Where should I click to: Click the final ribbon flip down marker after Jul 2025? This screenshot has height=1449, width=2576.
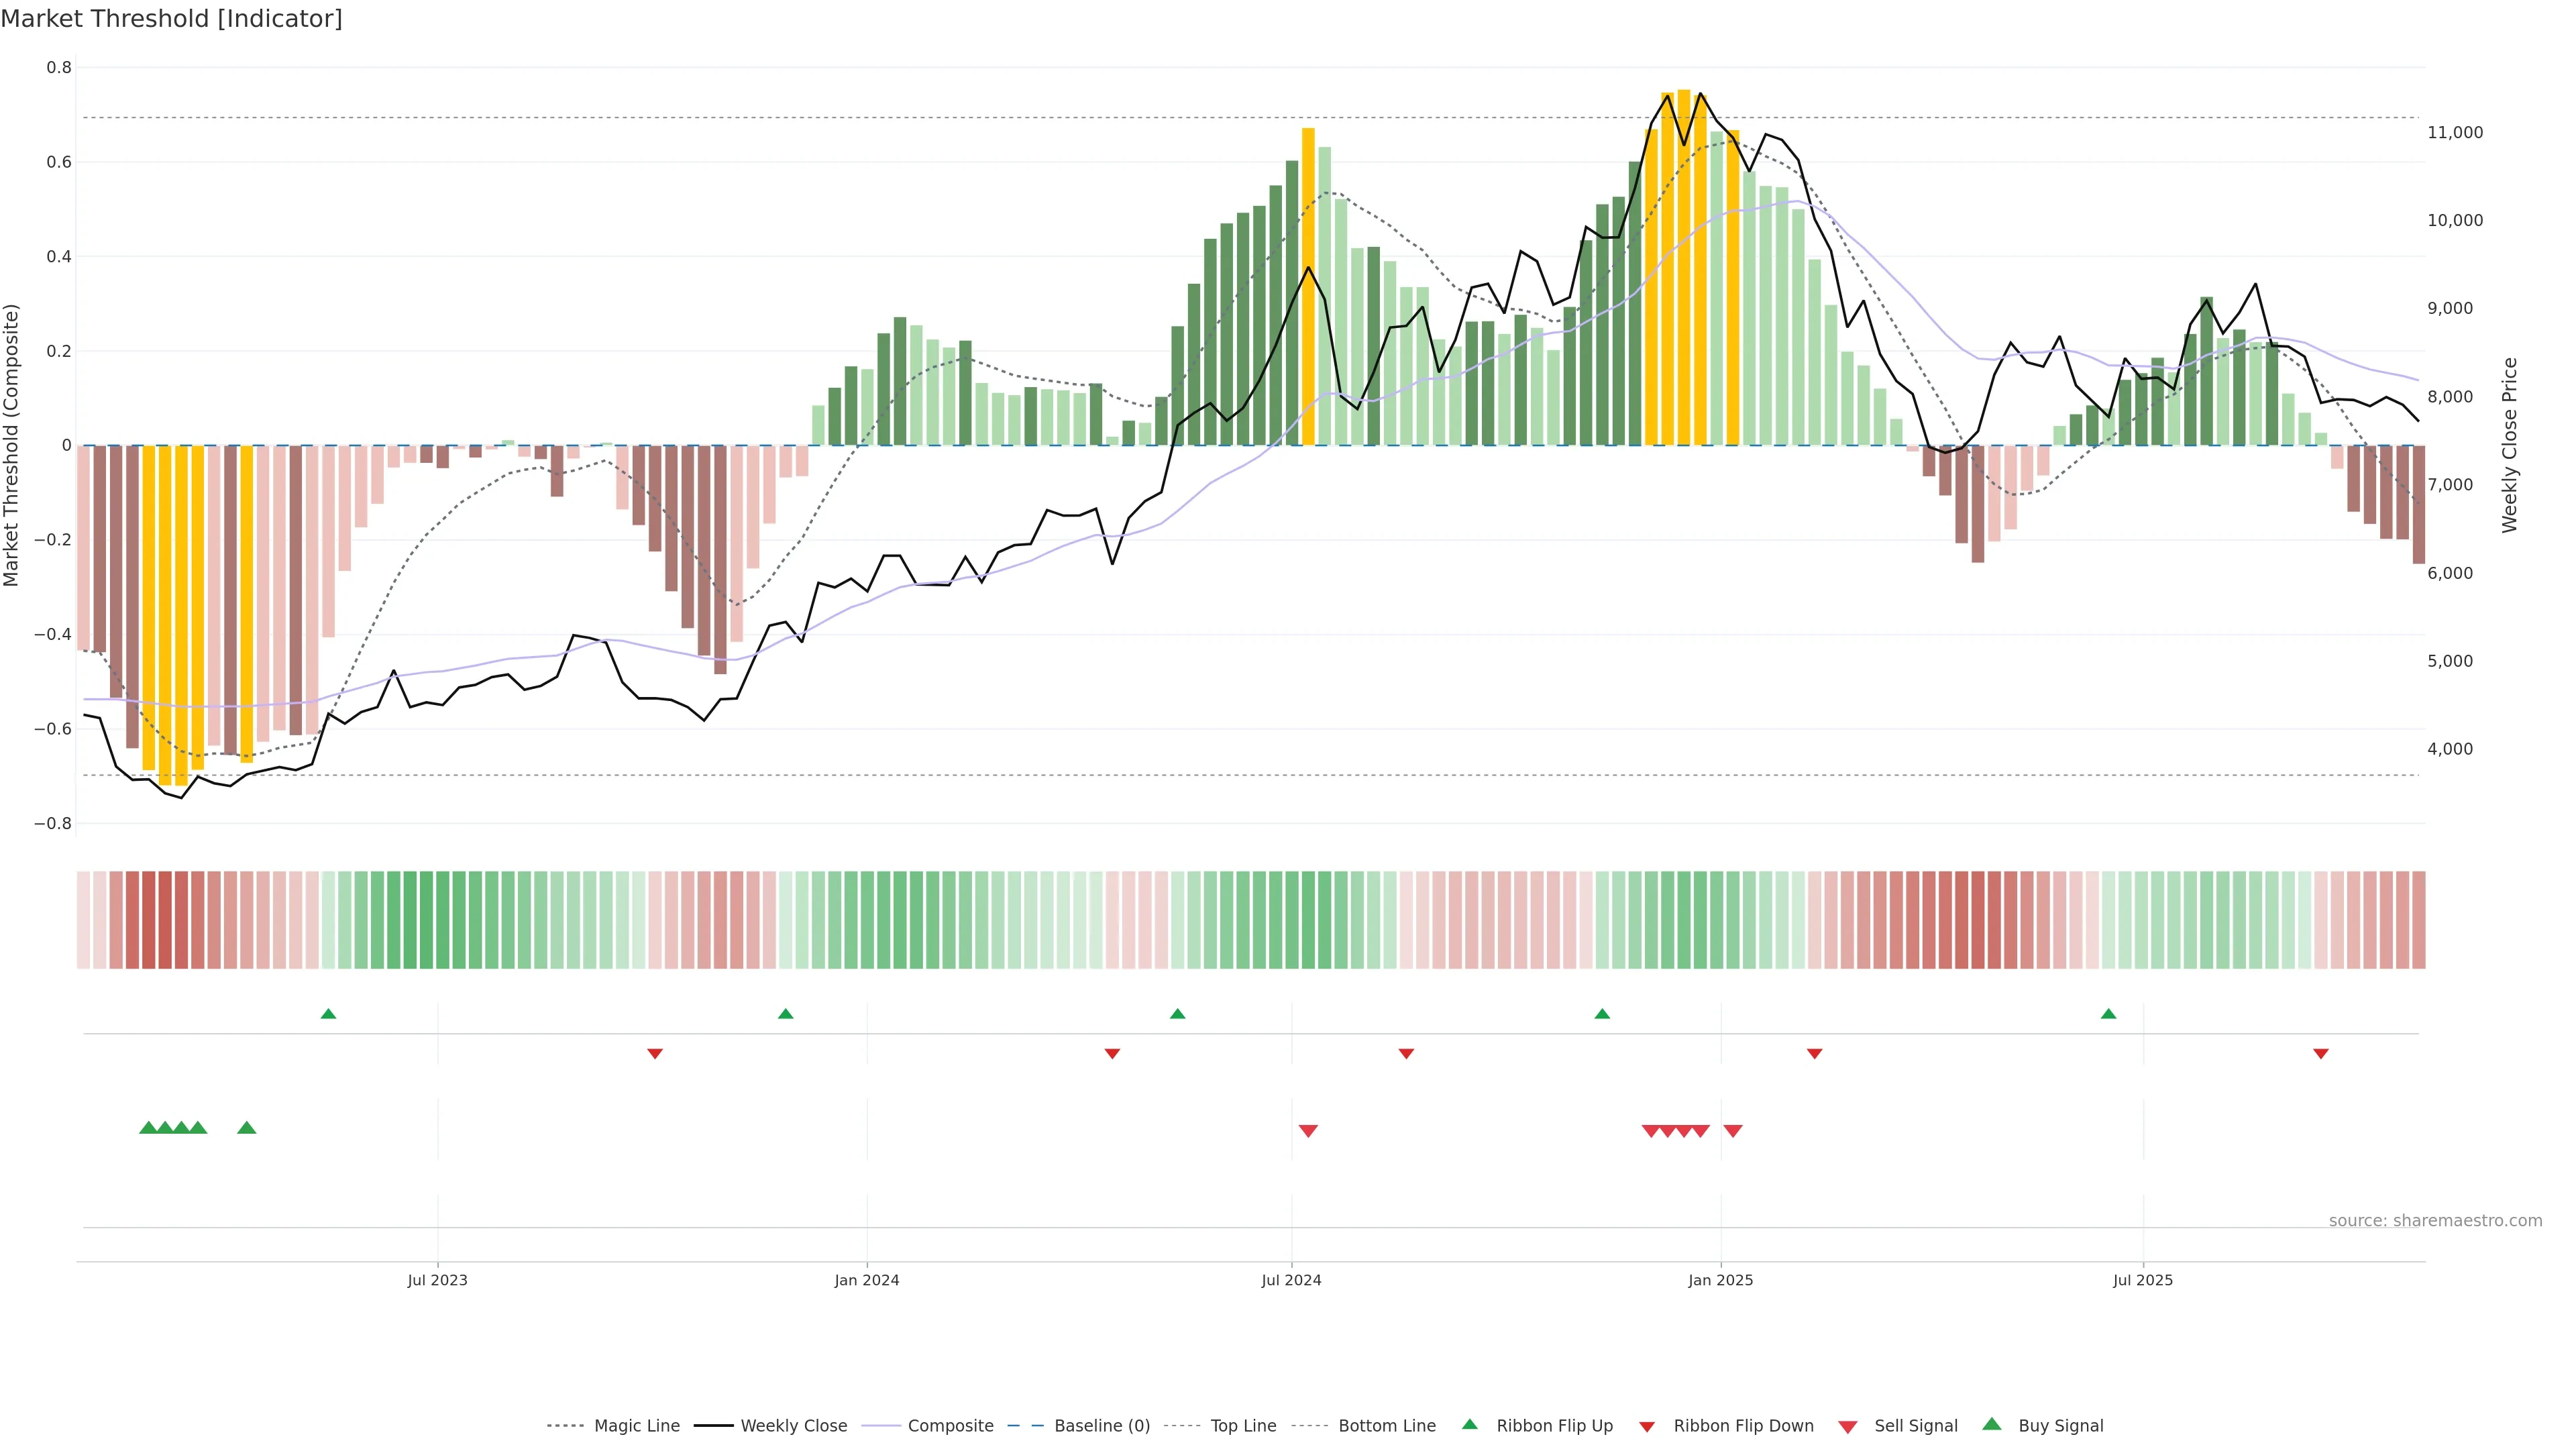point(2321,1054)
